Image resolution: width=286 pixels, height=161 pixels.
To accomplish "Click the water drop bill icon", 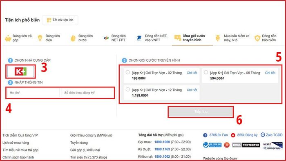I will (73, 38).
